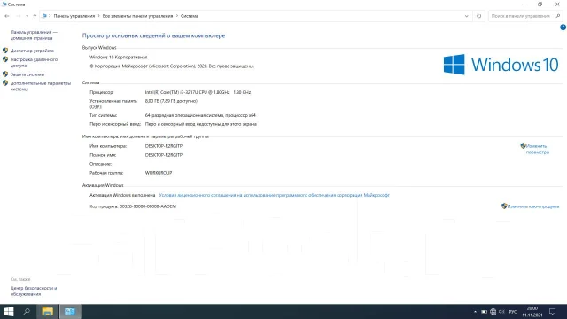
Task: Expand the address bar history dropdown
Action: click(x=467, y=16)
